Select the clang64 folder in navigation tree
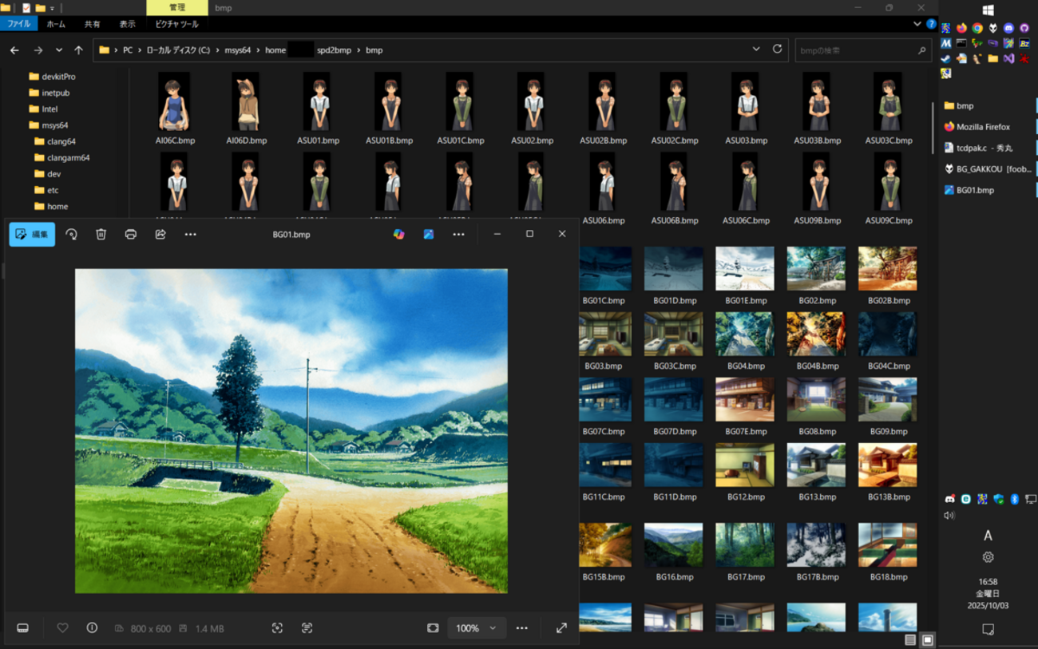Viewport: 1038px width, 649px height. 61,141
